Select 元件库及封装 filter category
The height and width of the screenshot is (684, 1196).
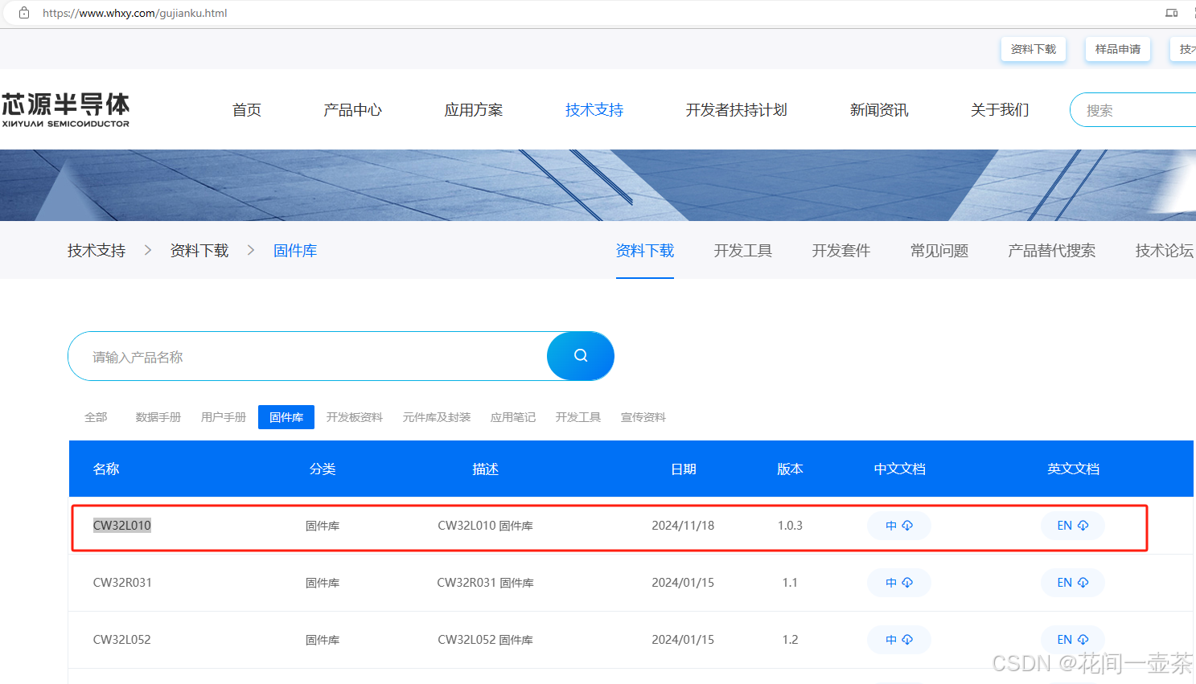437,417
